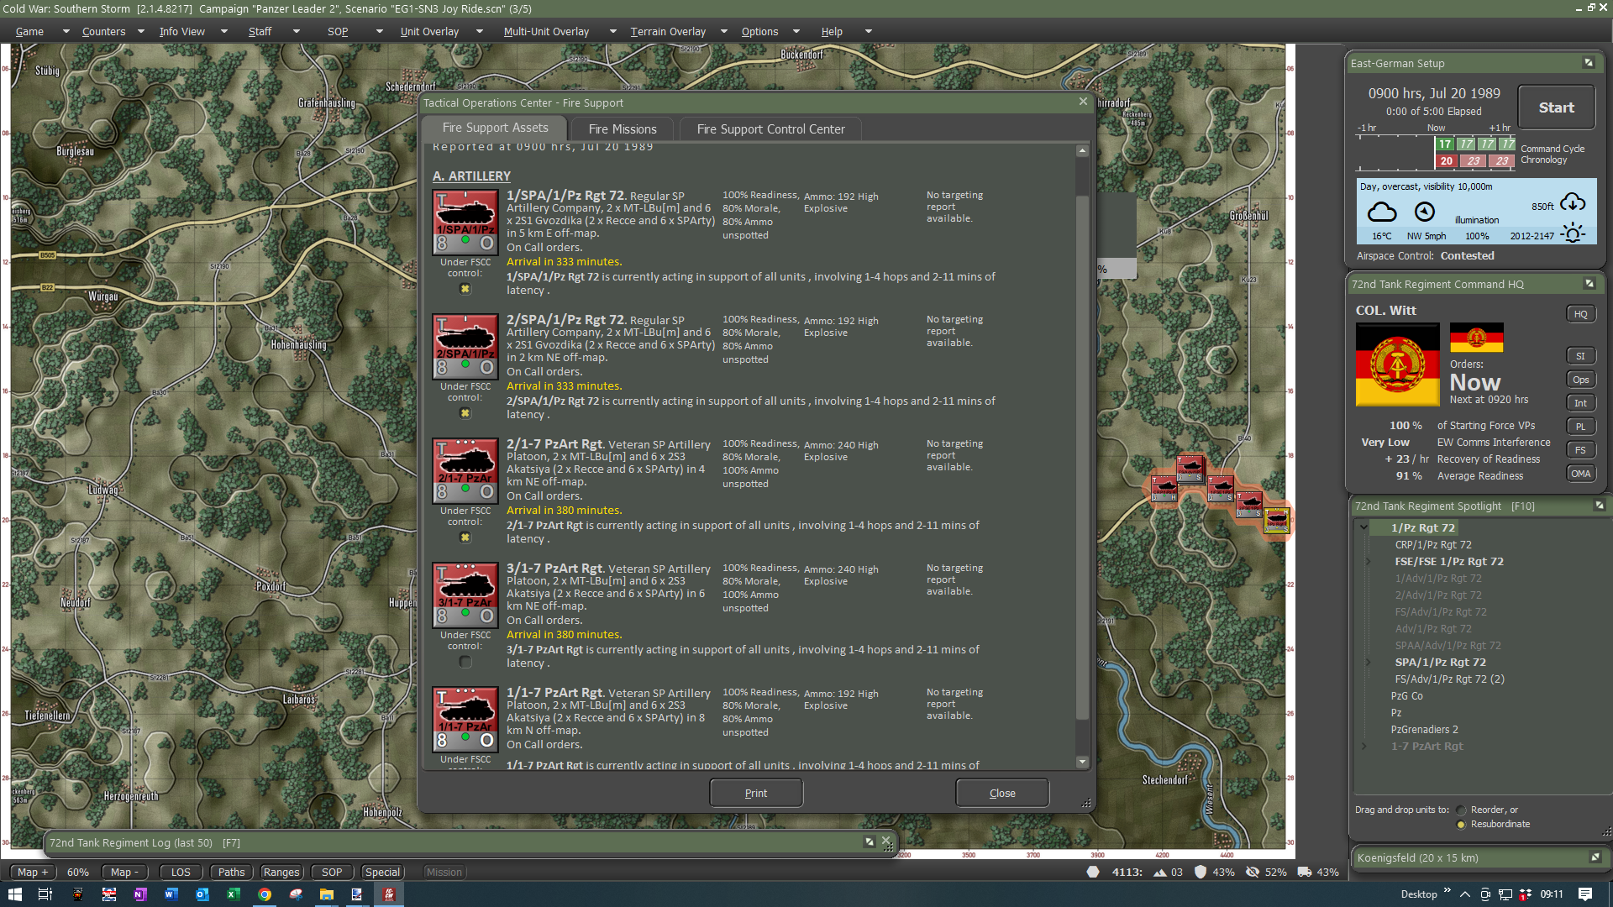Click the Print button
1613x907 pixels.
click(756, 793)
